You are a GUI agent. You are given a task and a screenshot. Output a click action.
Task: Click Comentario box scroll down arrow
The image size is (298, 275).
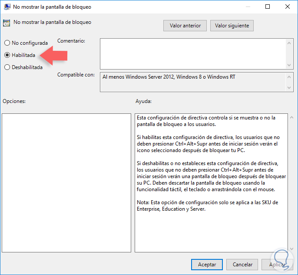point(289,65)
